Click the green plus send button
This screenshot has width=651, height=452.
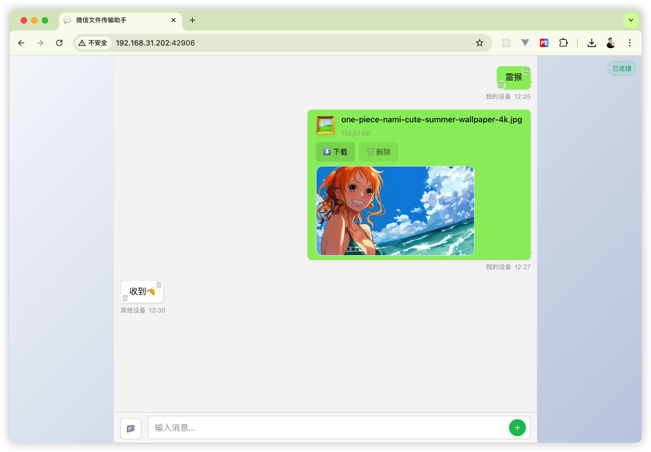point(517,427)
